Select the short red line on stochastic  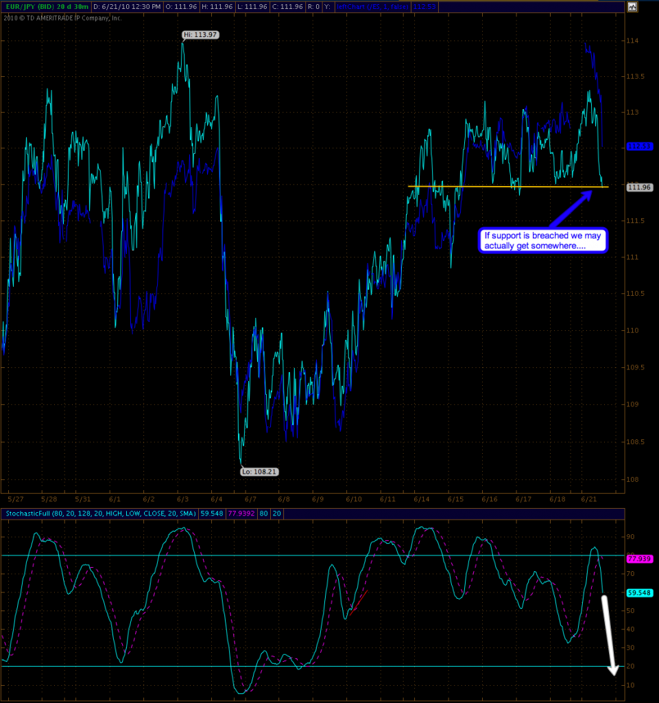point(358,602)
